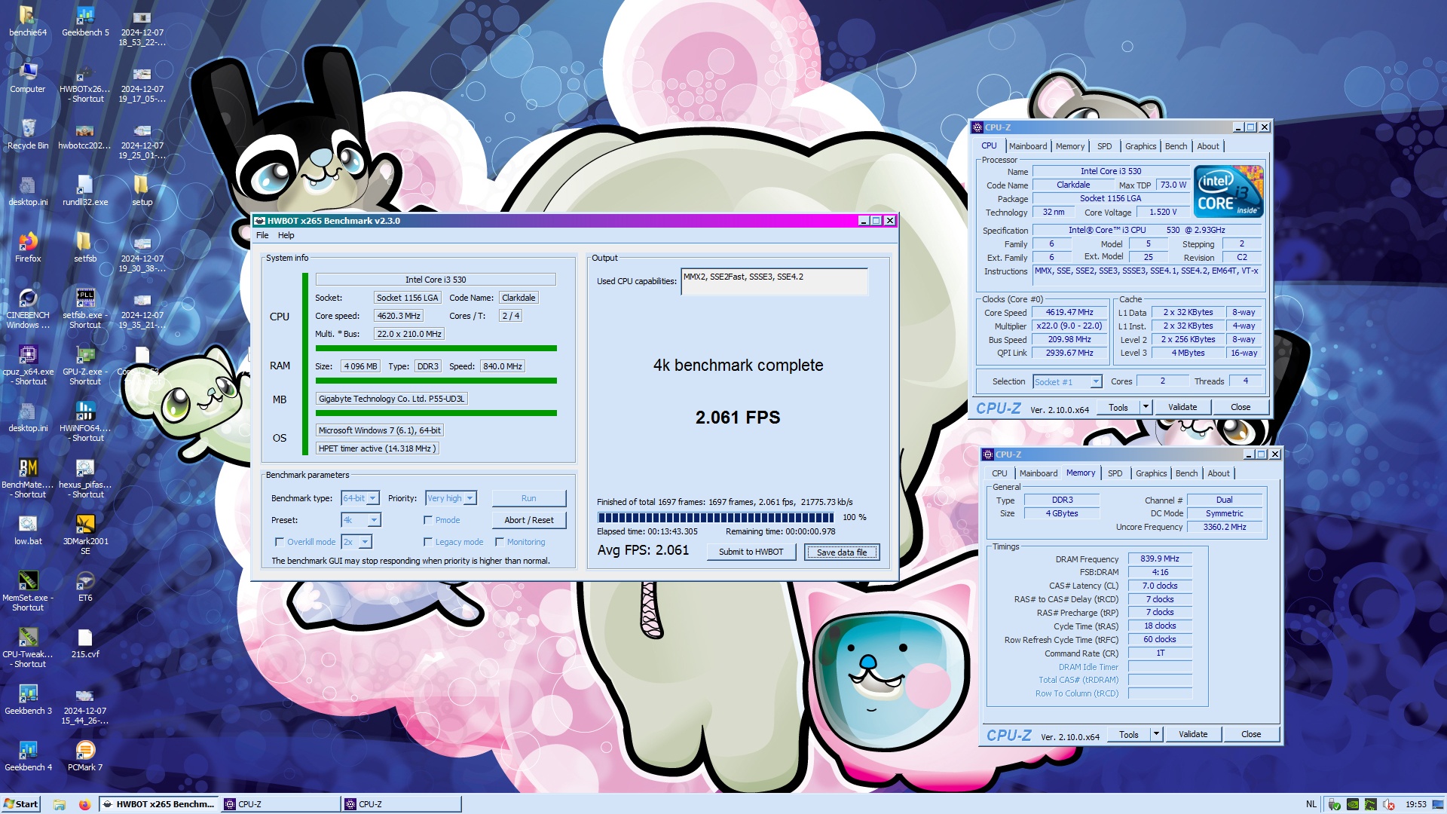
Task: Launch the ET6 desktop icon
Action: pos(85,586)
